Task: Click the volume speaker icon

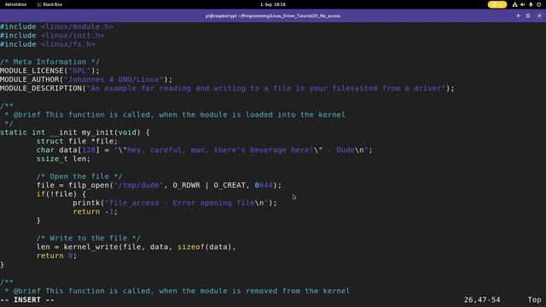Action: pos(523,4)
